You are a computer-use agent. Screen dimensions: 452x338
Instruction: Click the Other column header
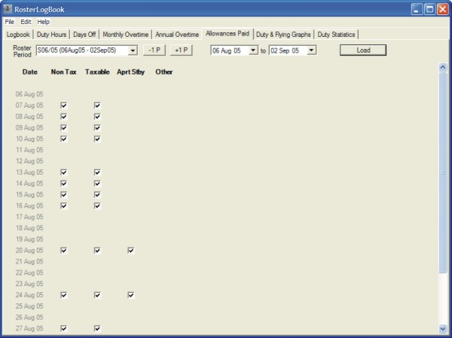coord(164,72)
